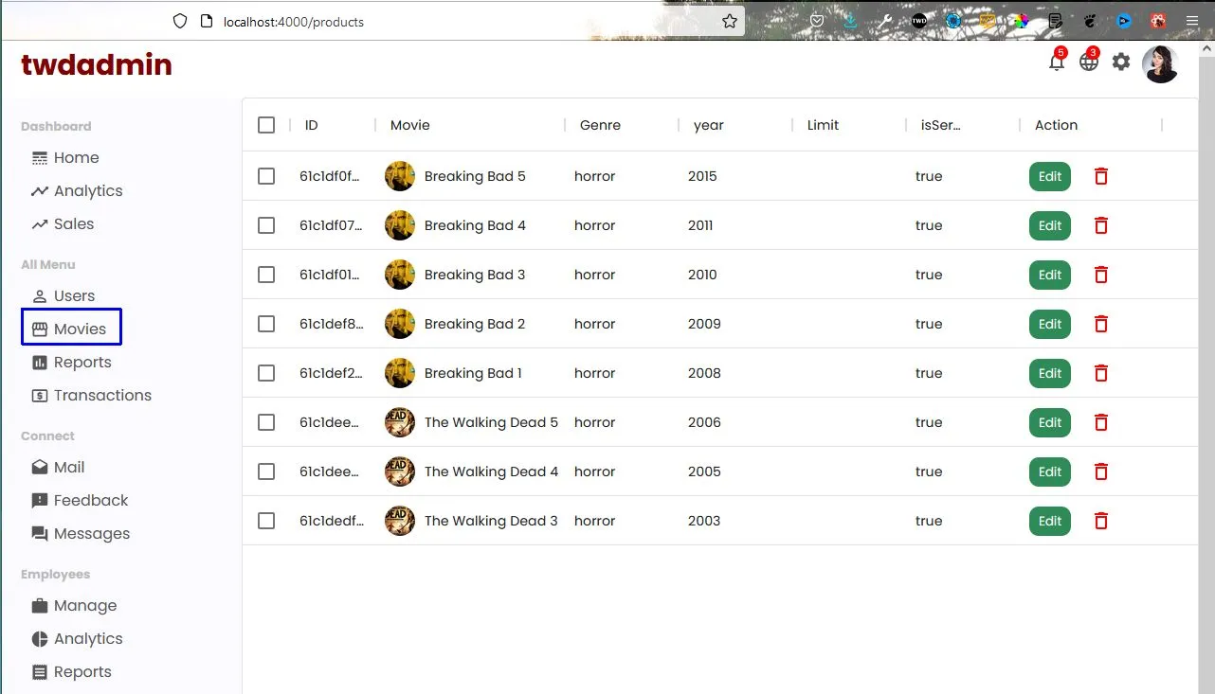Open Manage under Employees
Image resolution: width=1215 pixels, height=694 pixels.
click(x=74, y=606)
